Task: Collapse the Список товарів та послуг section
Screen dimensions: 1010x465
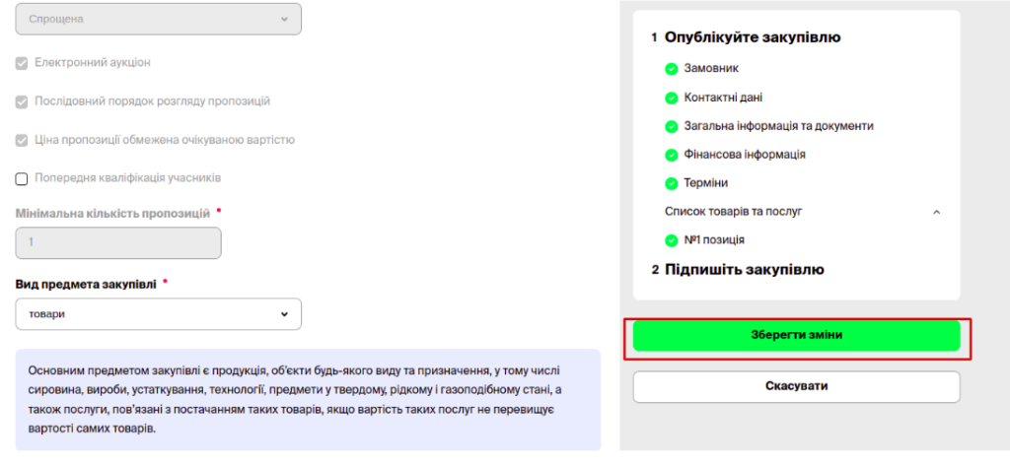Action: click(936, 212)
